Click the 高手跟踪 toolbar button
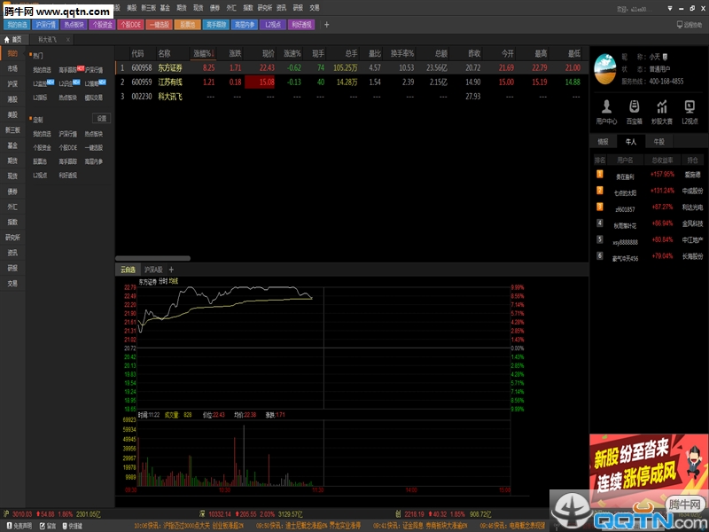The height and width of the screenshot is (532, 709). tap(216, 25)
